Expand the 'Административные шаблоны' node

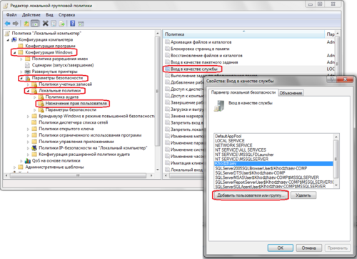pyautogui.click(x=14, y=167)
